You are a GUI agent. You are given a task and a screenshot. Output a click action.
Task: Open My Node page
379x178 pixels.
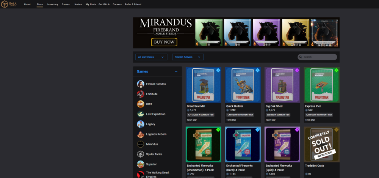(91, 4)
